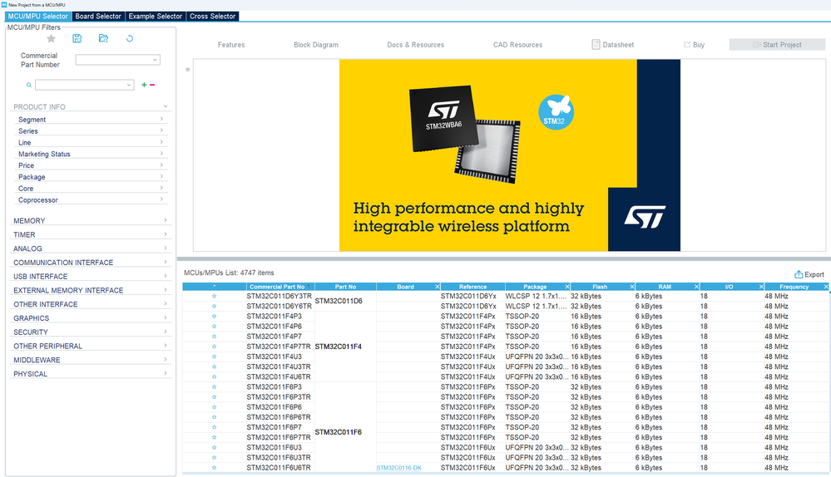Expand the Package filter
The image size is (831, 477).
[x=161, y=176]
